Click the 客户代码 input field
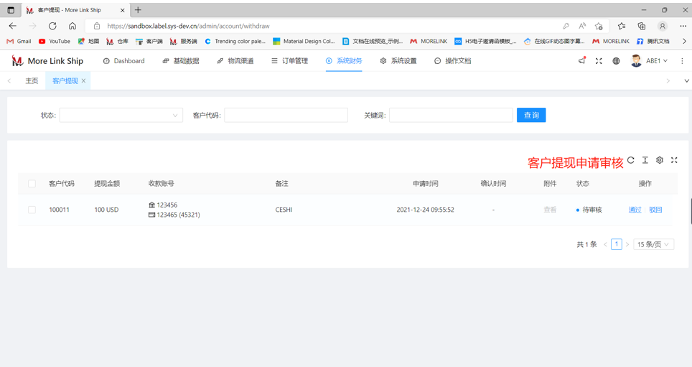This screenshot has width=692, height=367. pyautogui.click(x=286, y=115)
